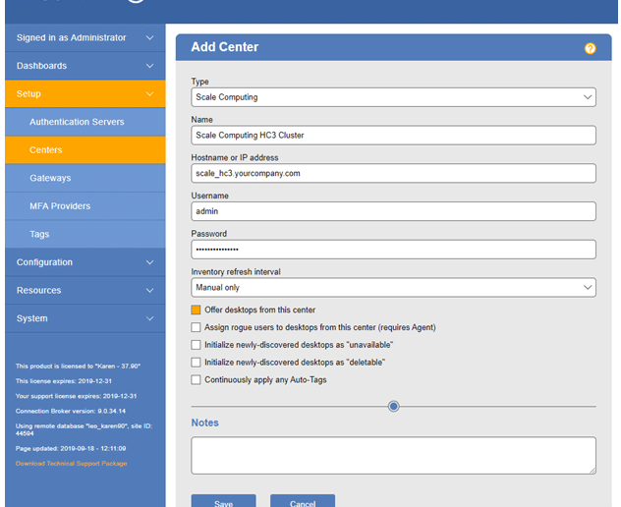Open MFA Providers page
The image size is (621, 507).
(85, 206)
